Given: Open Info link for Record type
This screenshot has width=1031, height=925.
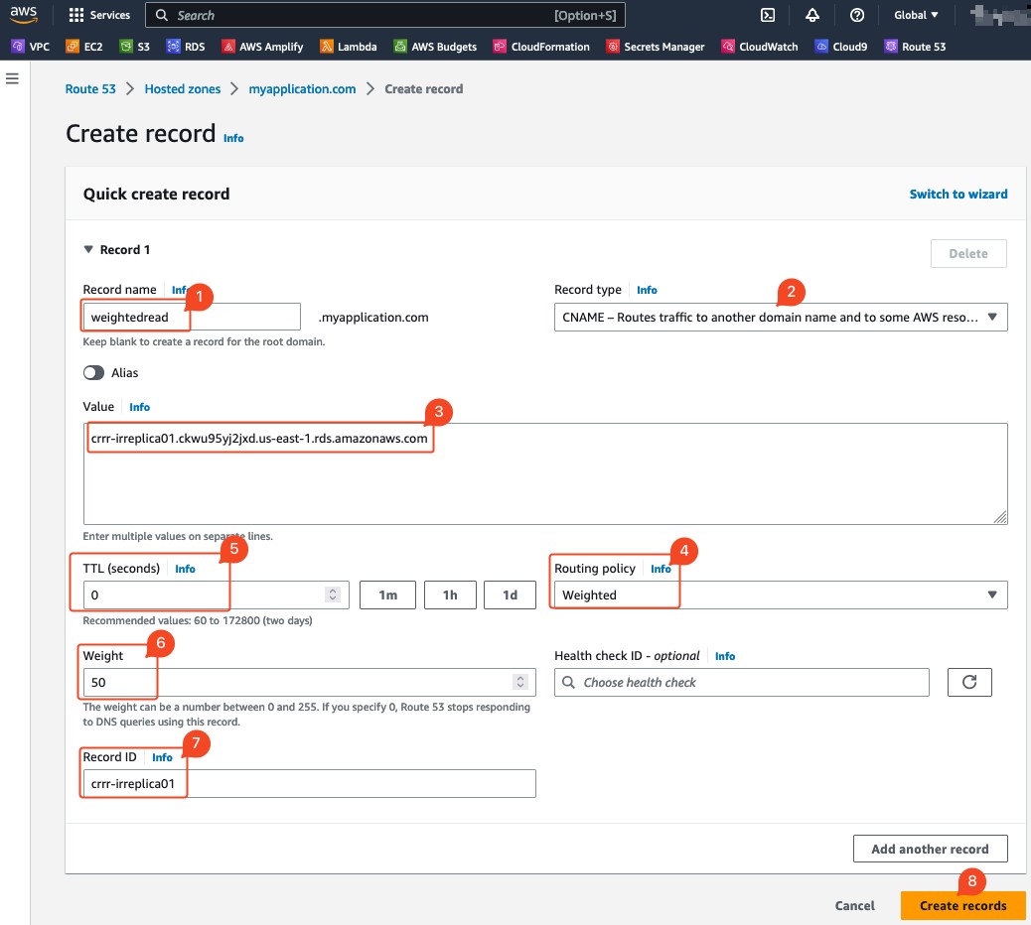Looking at the screenshot, I should pyautogui.click(x=647, y=290).
